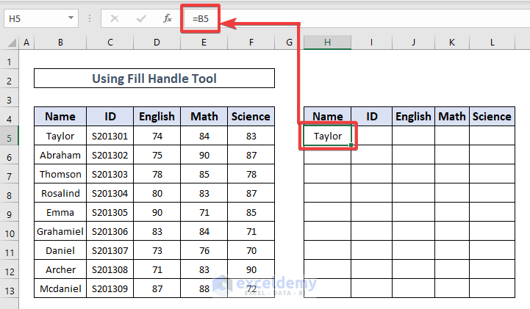Click the Name header in column B
The height and width of the screenshot is (309, 530).
(x=60, y=117)
